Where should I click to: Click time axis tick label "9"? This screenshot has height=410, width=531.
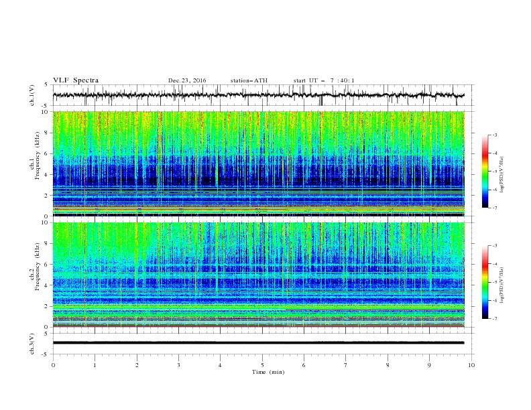(429, 365)
